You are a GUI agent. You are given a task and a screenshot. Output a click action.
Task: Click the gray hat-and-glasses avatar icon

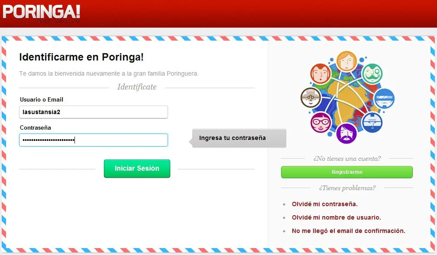pos(311,98)
